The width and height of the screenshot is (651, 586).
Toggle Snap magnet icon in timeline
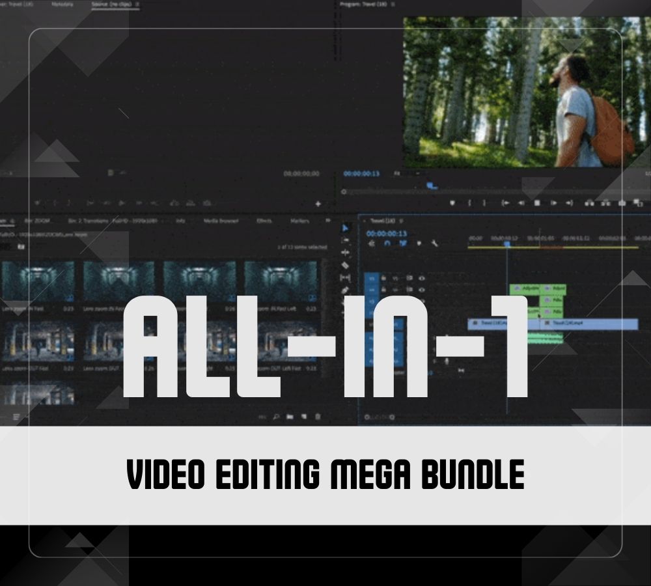point(387,244)
